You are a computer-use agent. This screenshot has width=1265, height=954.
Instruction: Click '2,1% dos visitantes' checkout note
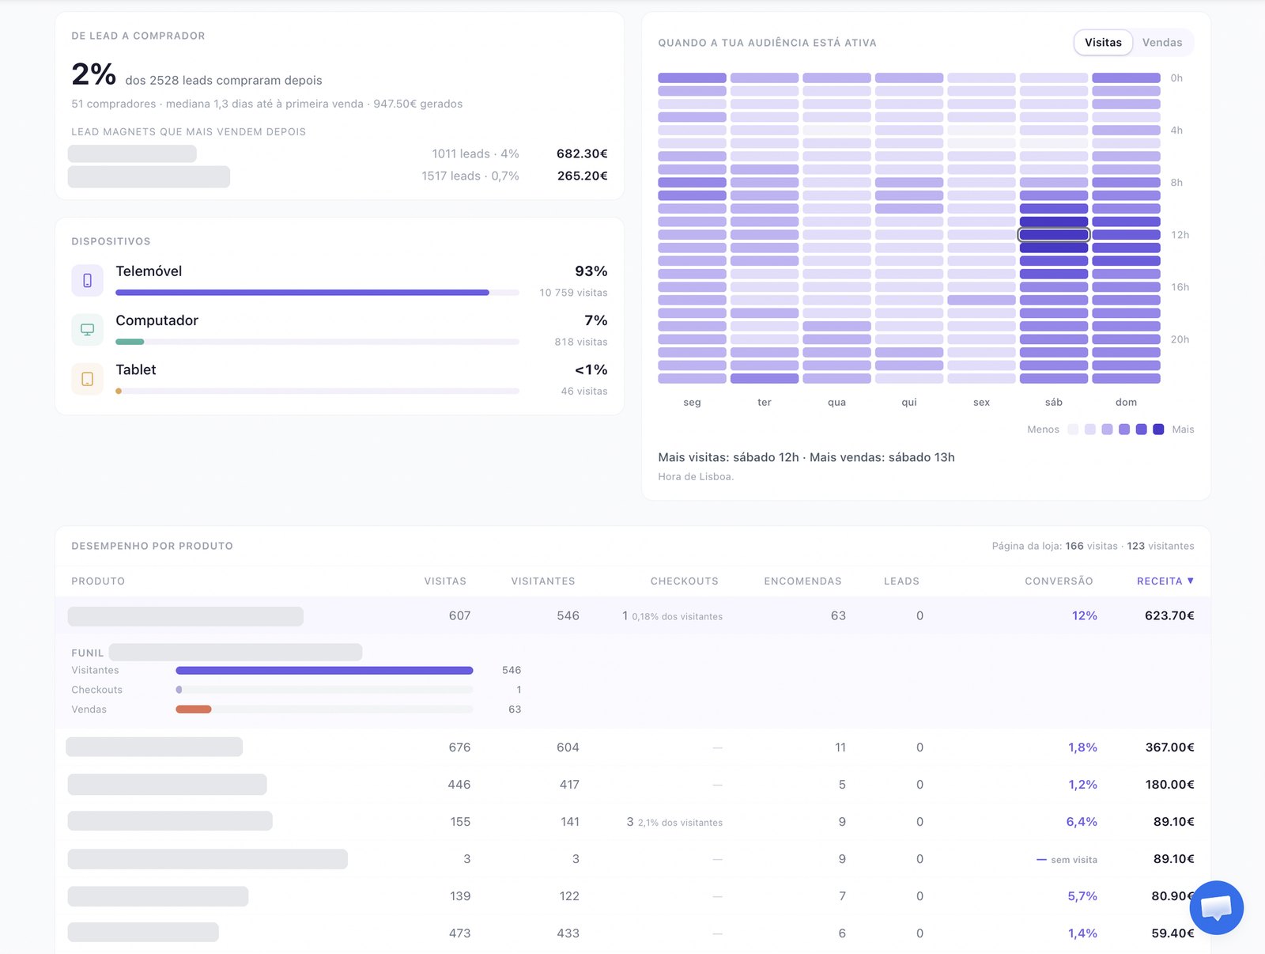point(680,823)
